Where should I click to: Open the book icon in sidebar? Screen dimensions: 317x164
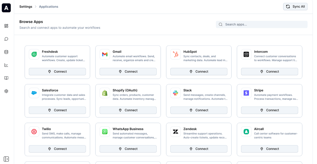[x=6, y=78]
